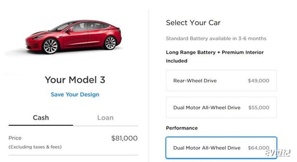The height and width of the screenshot is (162, 297).
Task: Click the Price label in the Cash panel
Action: (15, 138)
